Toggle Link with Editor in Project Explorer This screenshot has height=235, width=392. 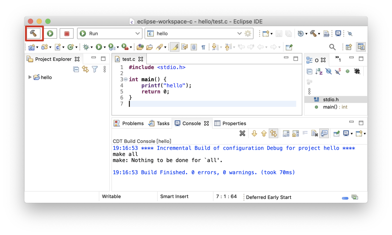click(85, 69)
